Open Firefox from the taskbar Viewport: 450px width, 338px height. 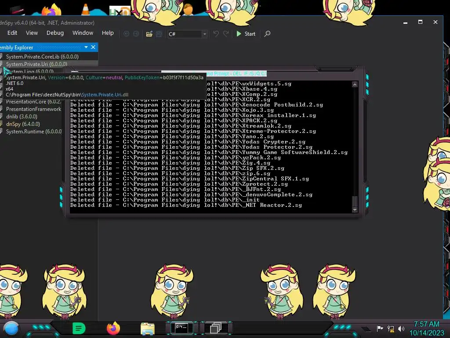point(113,328)
